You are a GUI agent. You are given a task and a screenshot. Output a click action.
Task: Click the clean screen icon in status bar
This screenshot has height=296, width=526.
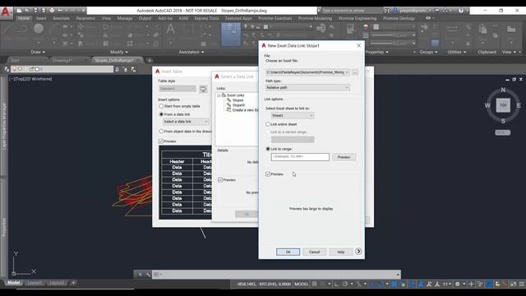(513, 284)
